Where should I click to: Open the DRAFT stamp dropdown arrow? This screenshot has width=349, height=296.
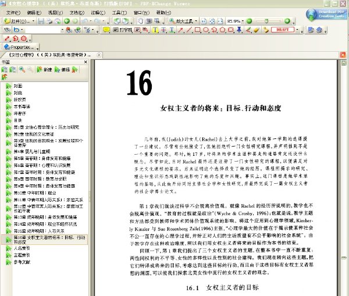tap(297, 30)
